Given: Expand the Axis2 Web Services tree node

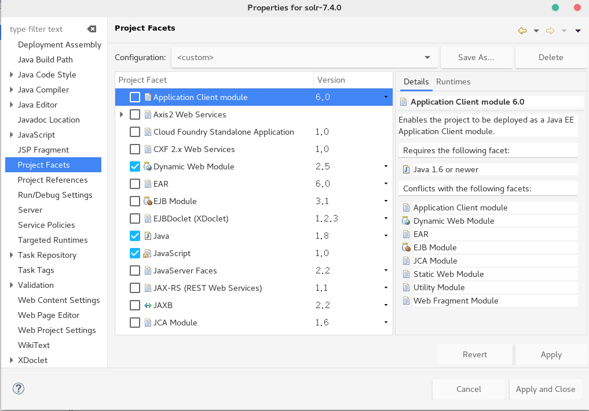Looking at the screenshot, I should click(121, 114).
